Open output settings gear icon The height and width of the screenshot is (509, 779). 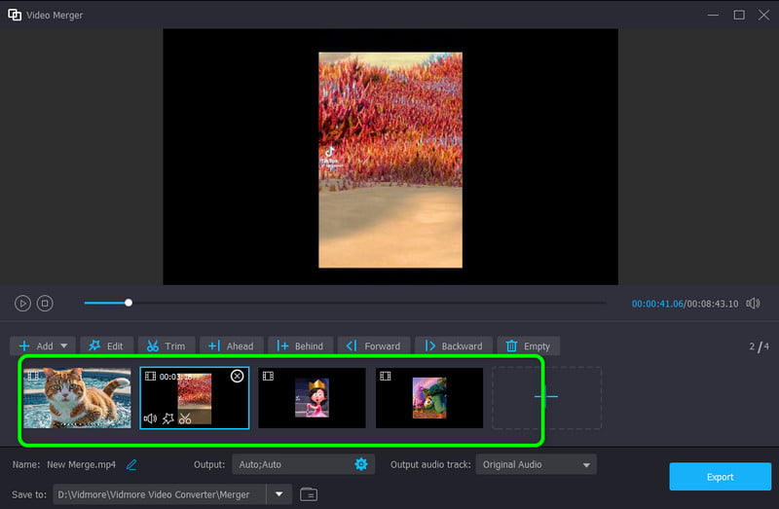click(x=361, y=464)
